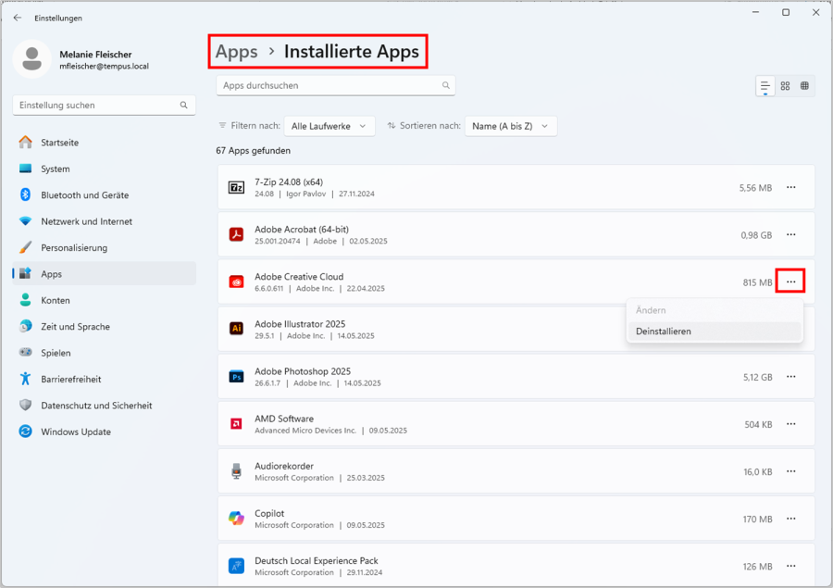Open more options for 7-Zip 24.08
Image resolution: width=833 pixels, height=588 pixels.
pyautogui.click(x=791, y=187)
